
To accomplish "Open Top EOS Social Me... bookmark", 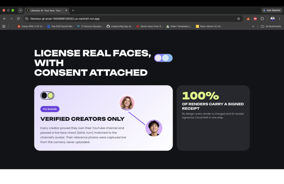I will pyautogui.click(x=60, y=26).
